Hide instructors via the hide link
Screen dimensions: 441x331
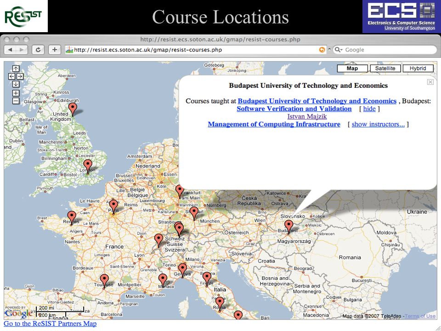point(369,108)
